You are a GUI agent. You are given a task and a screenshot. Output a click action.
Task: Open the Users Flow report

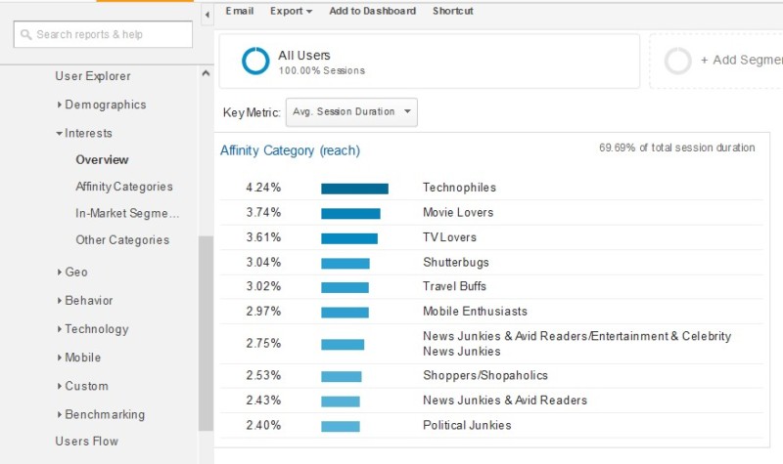coord(86,442)
